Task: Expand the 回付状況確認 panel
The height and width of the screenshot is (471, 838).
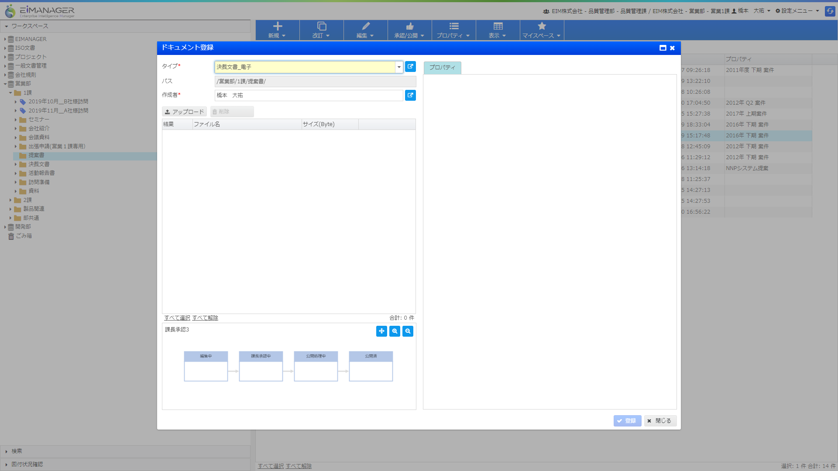Action: click(125, 464)
